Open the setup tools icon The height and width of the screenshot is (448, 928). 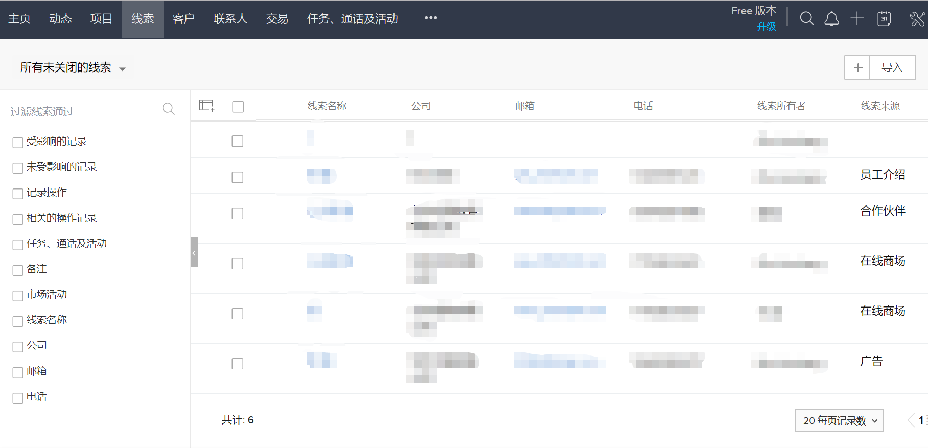click(917, 19)
